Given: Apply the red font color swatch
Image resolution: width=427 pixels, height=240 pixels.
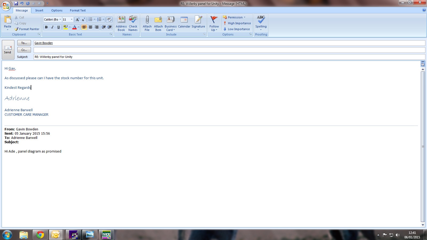Looking at the screenshot, I should point(74,27).
